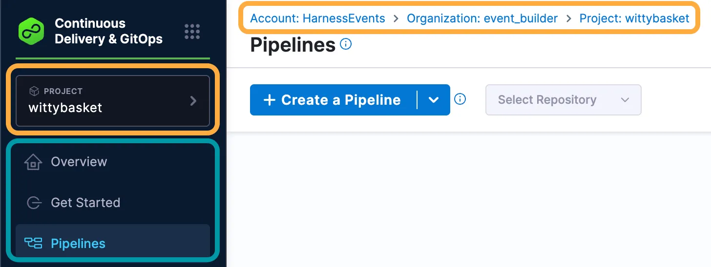711x267 pixels.
Task: Open Account: HarnessEvents breadcrumb link
Action: coord(317,19)
